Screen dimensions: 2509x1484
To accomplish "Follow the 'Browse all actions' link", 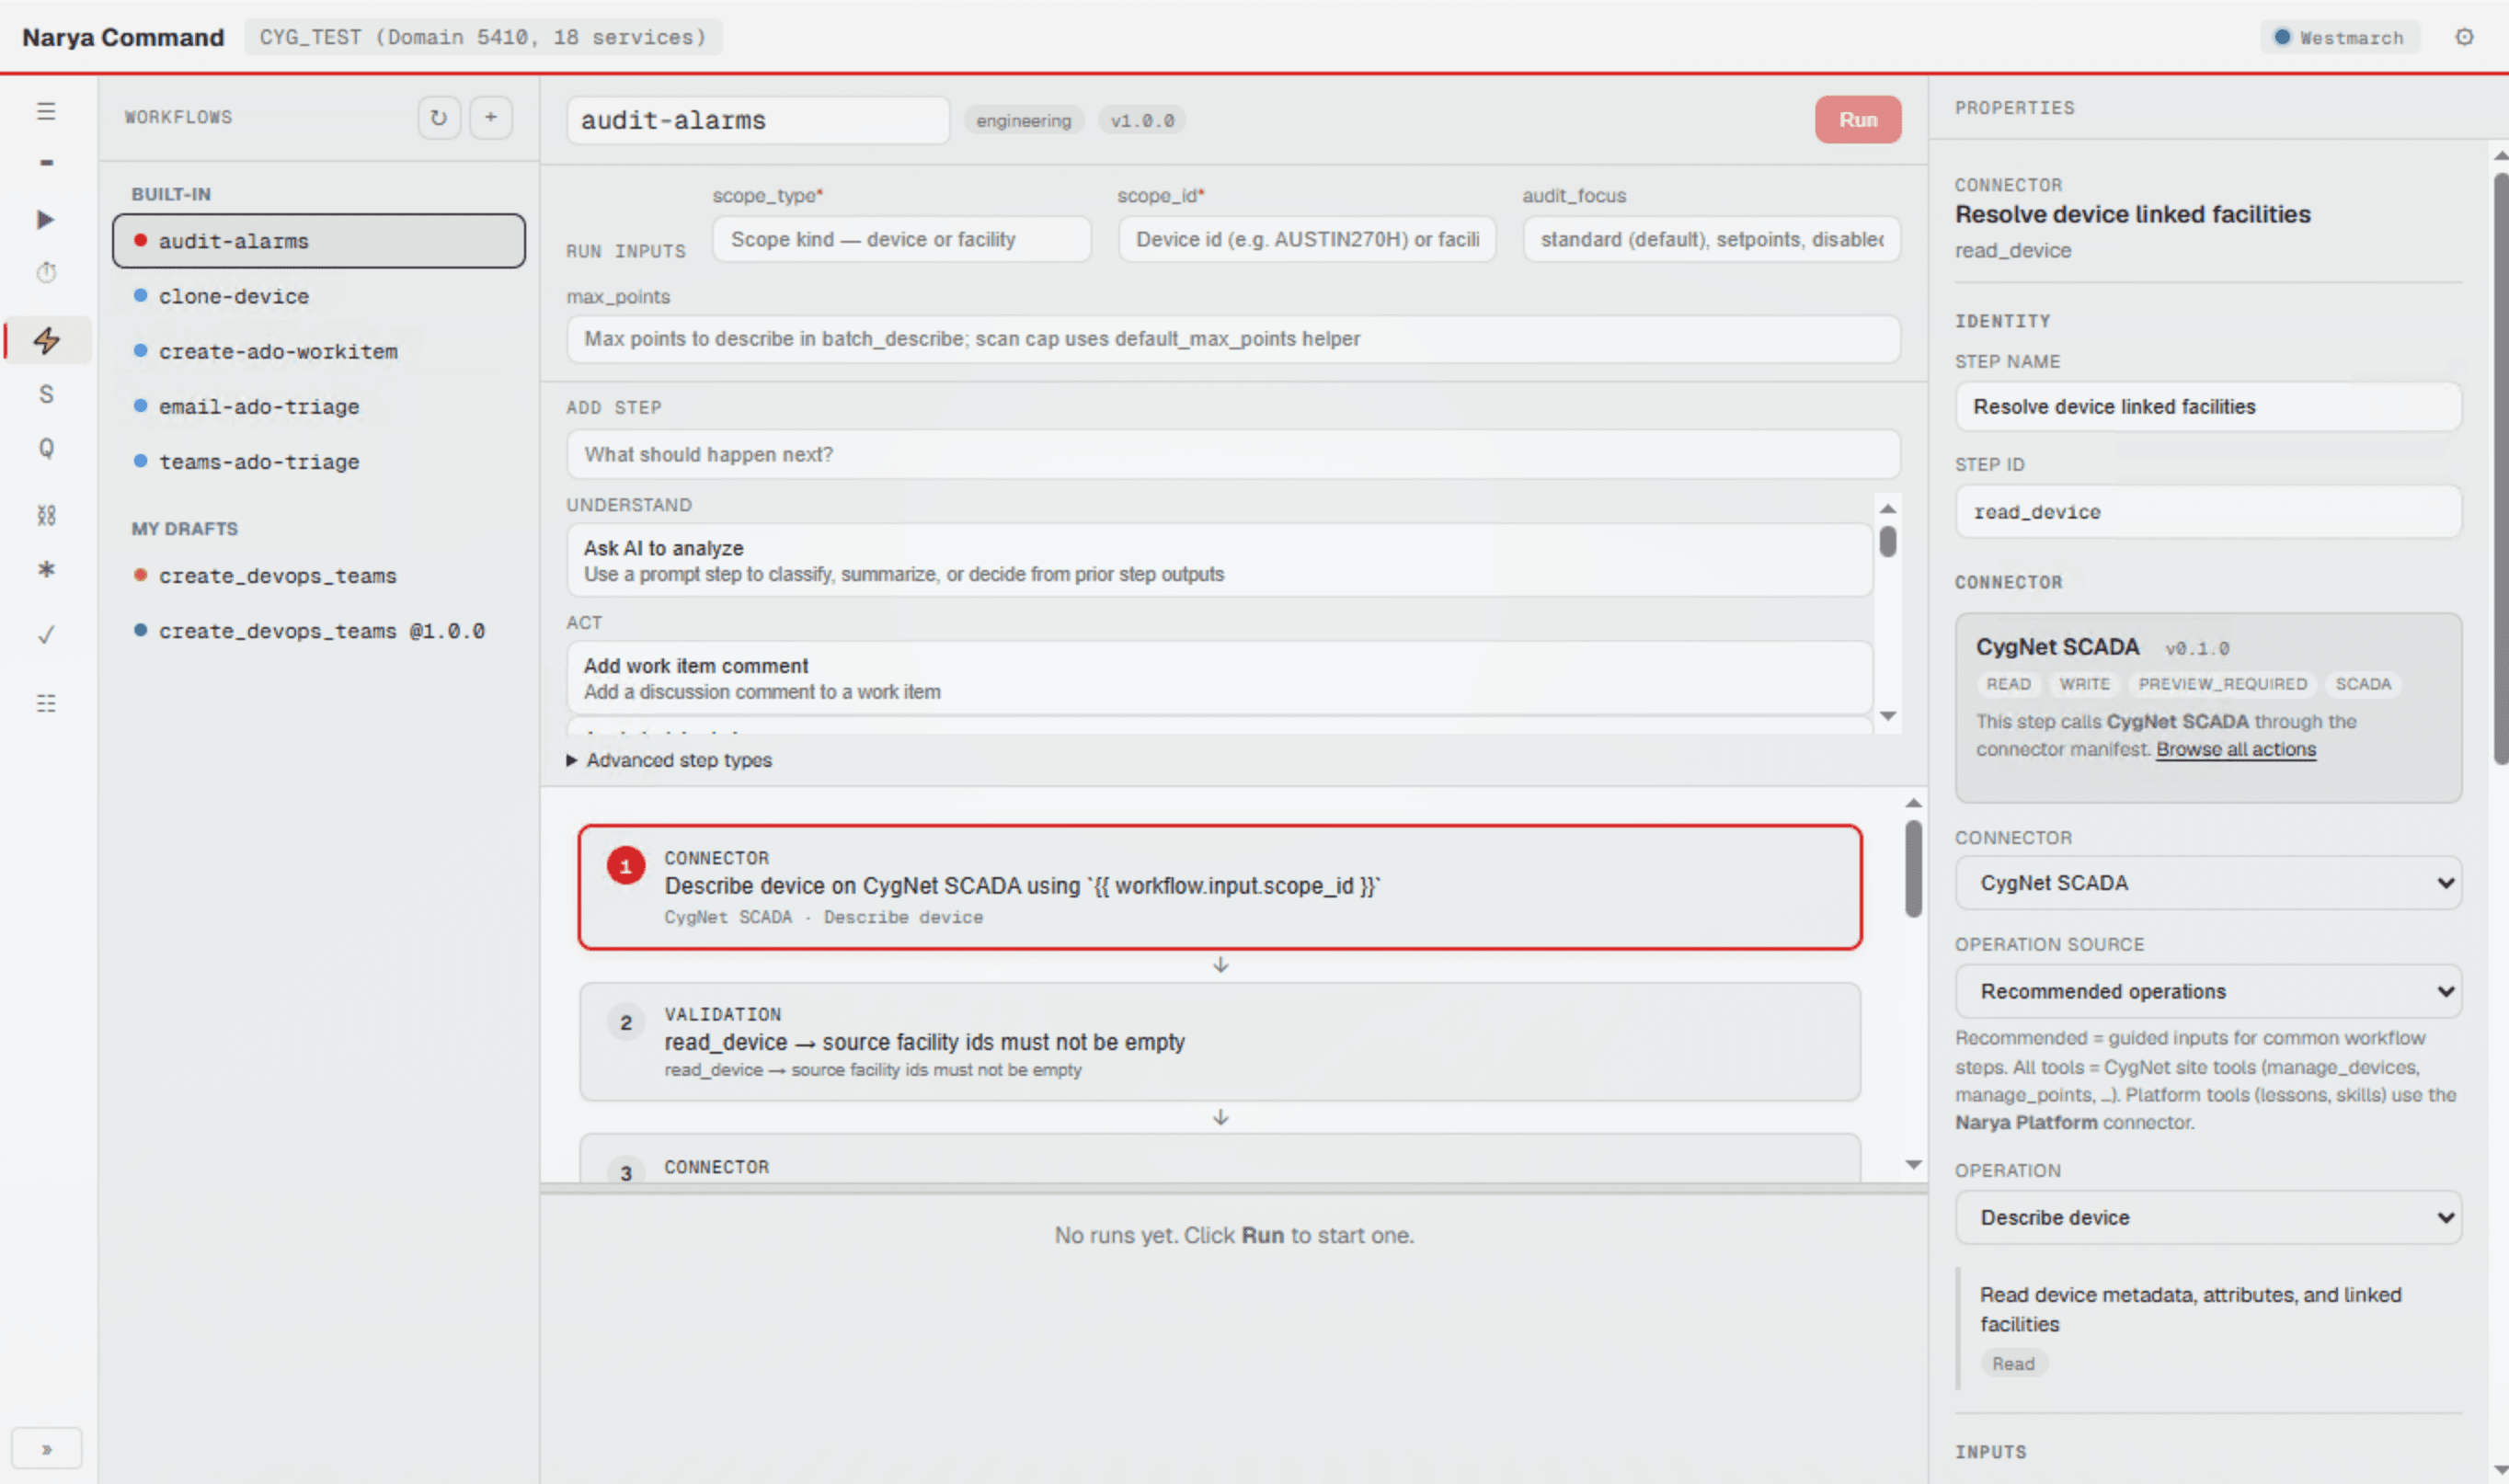I will click(2235, 749).
